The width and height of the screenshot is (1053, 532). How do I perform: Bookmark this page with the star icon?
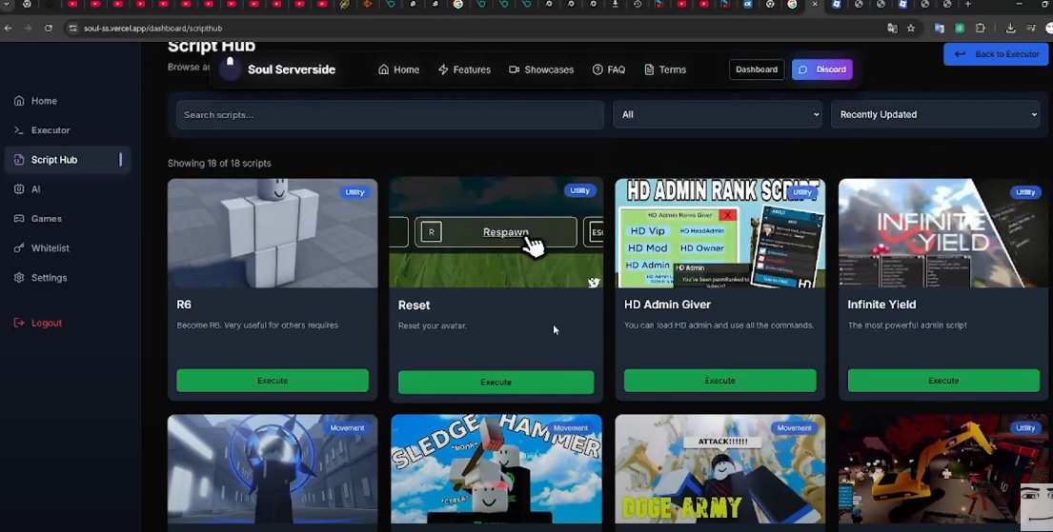[x=911, y=29]
